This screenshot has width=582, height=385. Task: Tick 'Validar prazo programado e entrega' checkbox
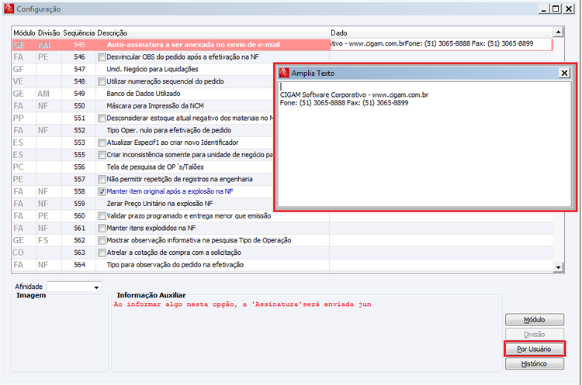102,216
